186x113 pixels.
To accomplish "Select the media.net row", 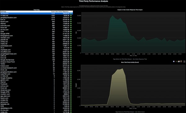I will coord(36,44).
